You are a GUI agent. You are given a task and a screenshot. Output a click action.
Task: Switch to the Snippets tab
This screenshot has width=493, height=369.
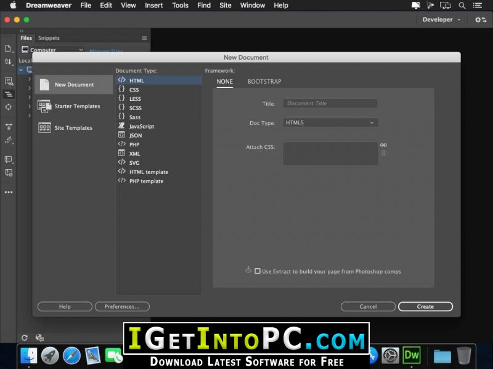pyautogui.click(x=49, y=38)
